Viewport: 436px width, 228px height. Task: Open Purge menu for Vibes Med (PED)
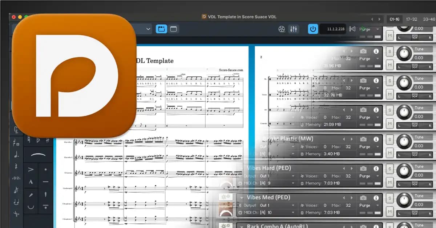pyautogui.click(x=369, y=205)
